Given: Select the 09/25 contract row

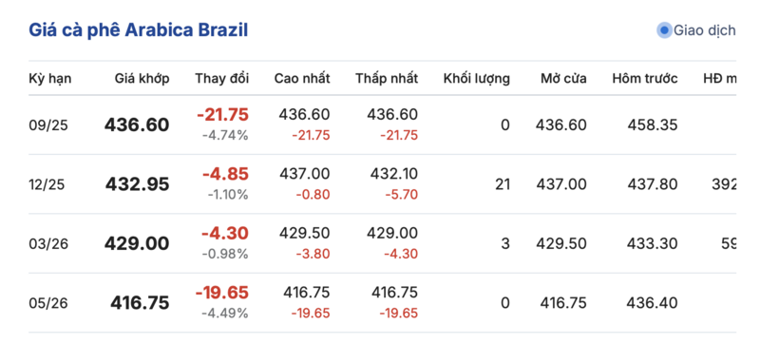Looking at the screenshot, I should click(382, 125).
